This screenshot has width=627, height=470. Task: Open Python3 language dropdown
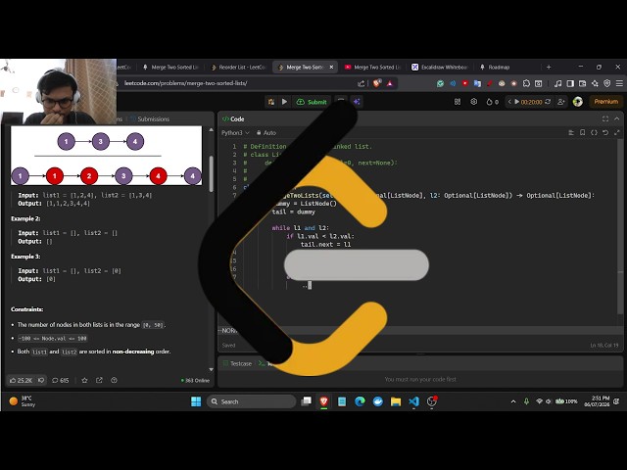point(235,133)
